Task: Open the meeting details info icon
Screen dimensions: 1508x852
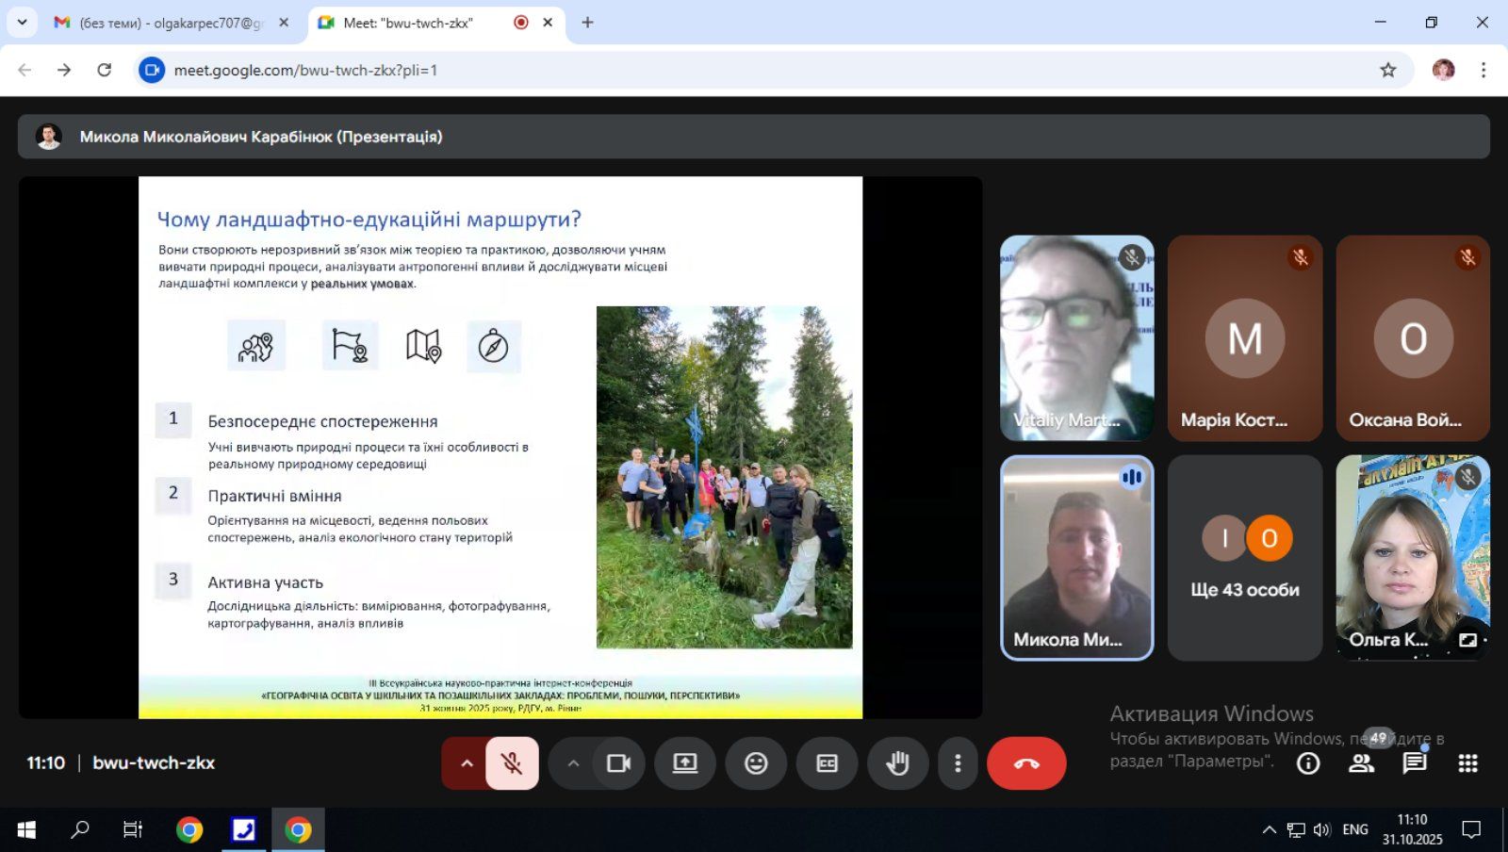Action: 1308,763
